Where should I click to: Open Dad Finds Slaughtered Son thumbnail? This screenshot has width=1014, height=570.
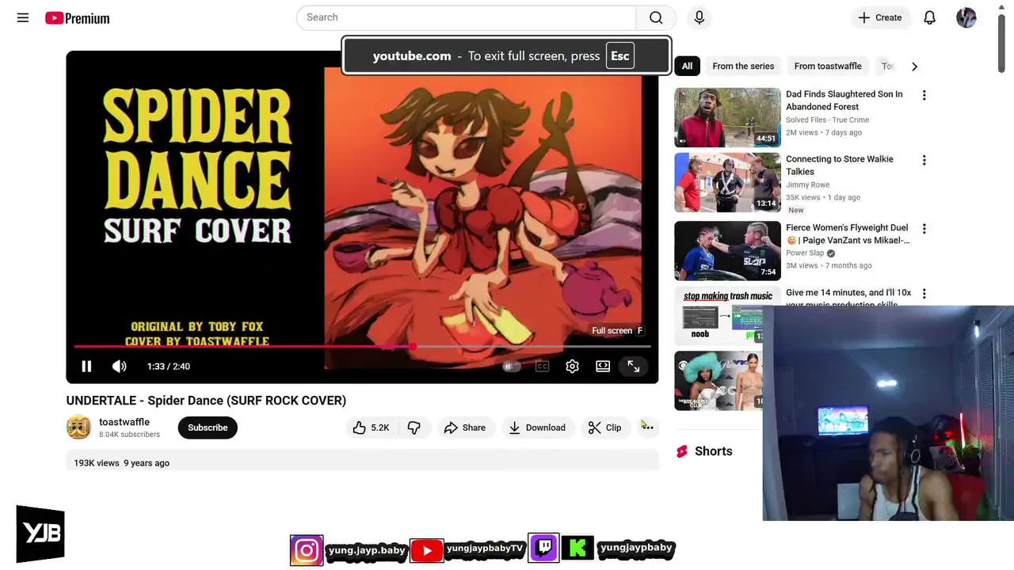727,117
